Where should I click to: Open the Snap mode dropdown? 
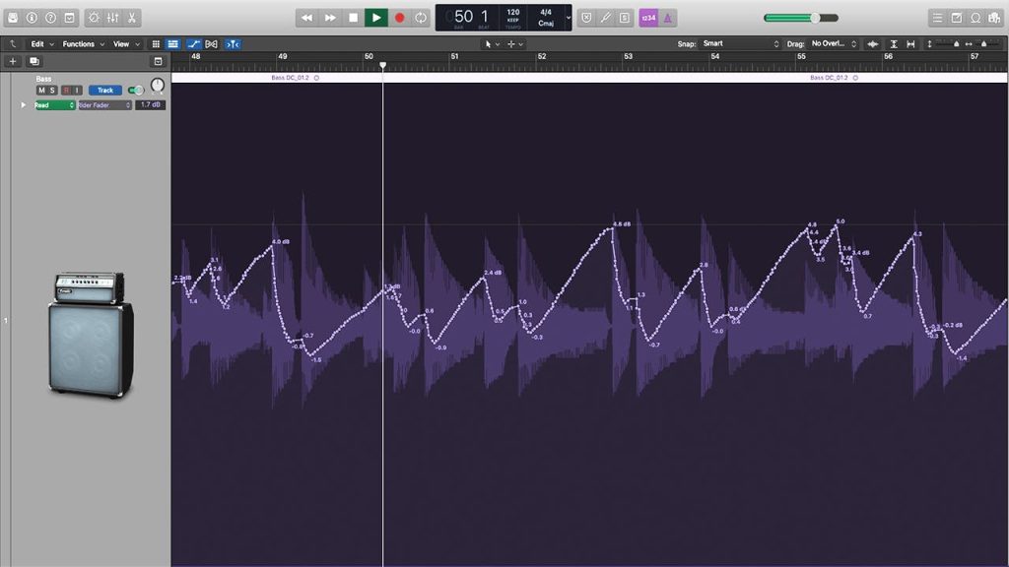739,44
